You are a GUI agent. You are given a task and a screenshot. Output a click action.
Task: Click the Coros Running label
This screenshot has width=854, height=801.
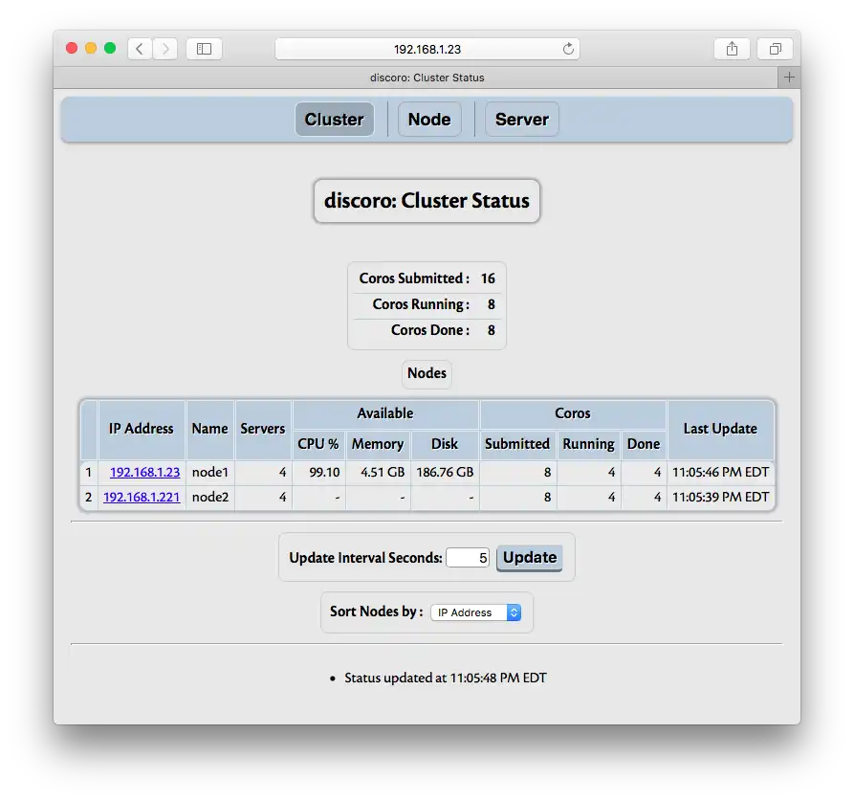pyautogui.click(x=421, y=304)
